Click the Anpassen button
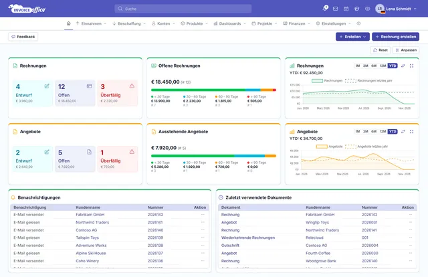 point(406,50)
